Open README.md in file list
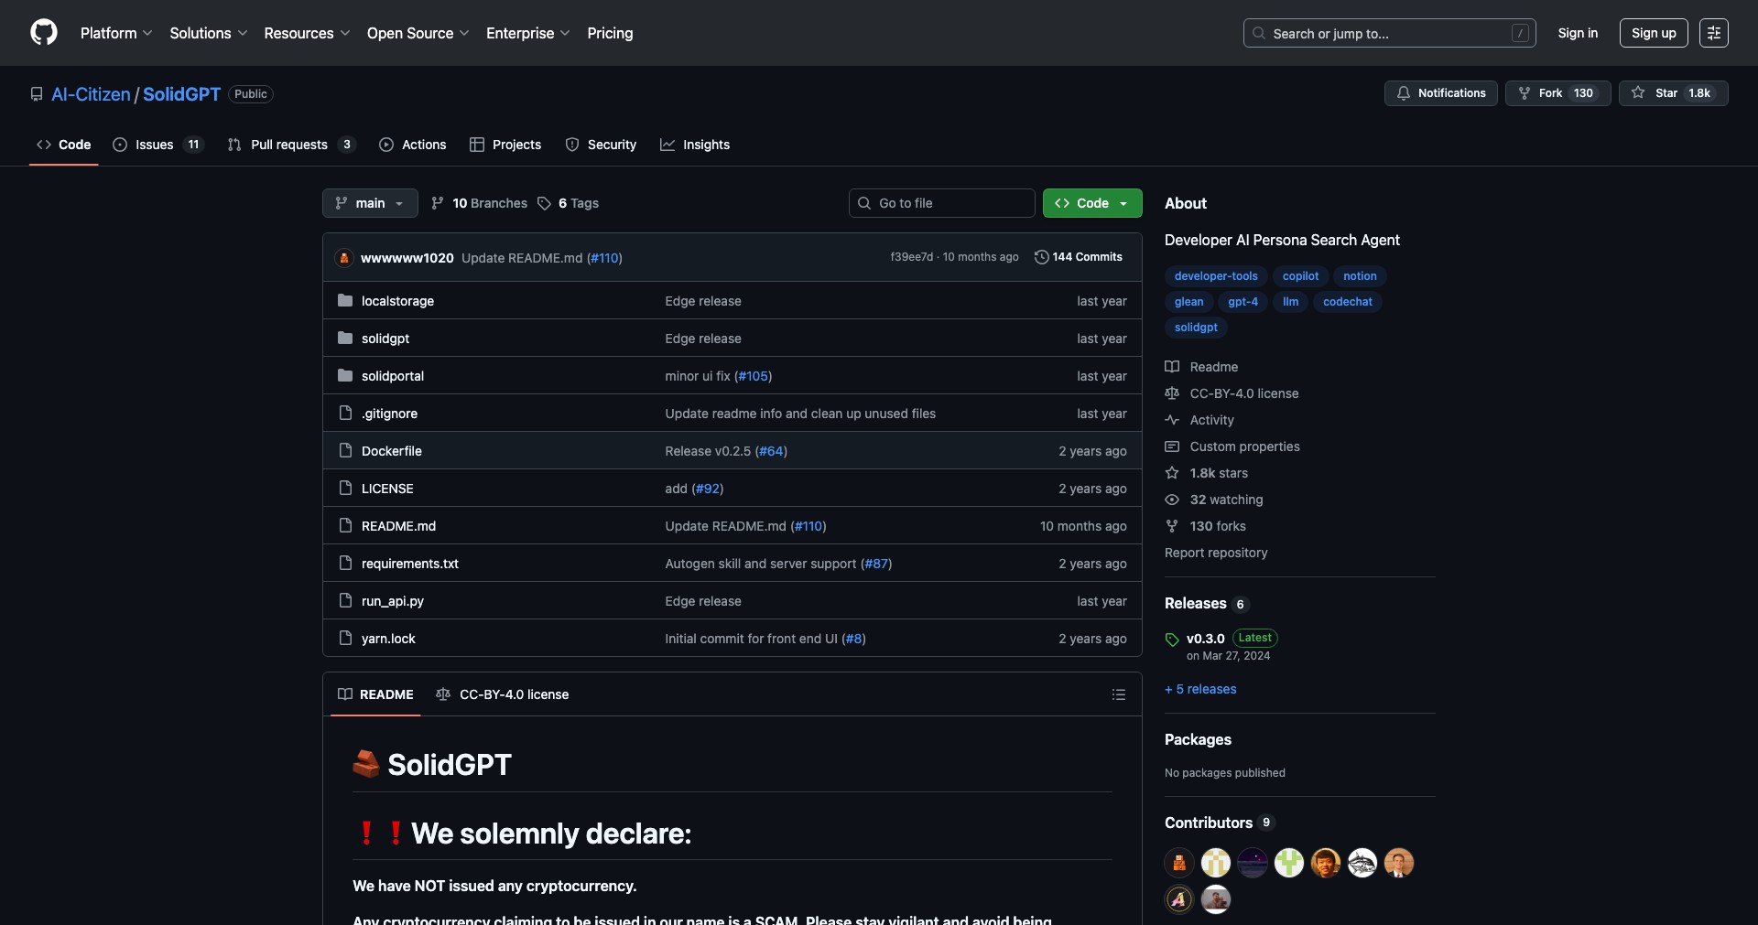 click(x=398, y=526)
